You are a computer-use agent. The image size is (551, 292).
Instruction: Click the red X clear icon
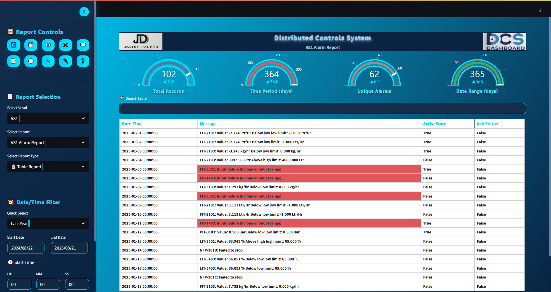pos(65,45)
